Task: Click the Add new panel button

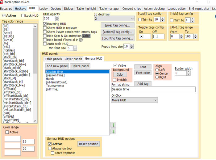Action: [x=57, y=66]
